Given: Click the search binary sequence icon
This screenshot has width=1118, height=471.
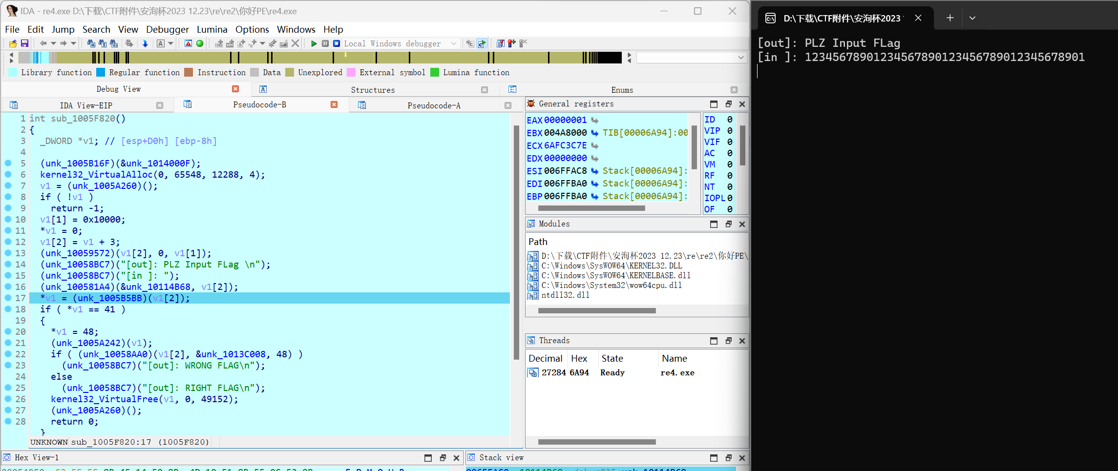Looking at the screenshot, I should 114,43.
